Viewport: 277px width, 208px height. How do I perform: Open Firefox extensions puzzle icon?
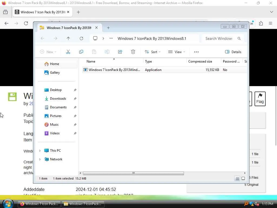click(261, 23)
